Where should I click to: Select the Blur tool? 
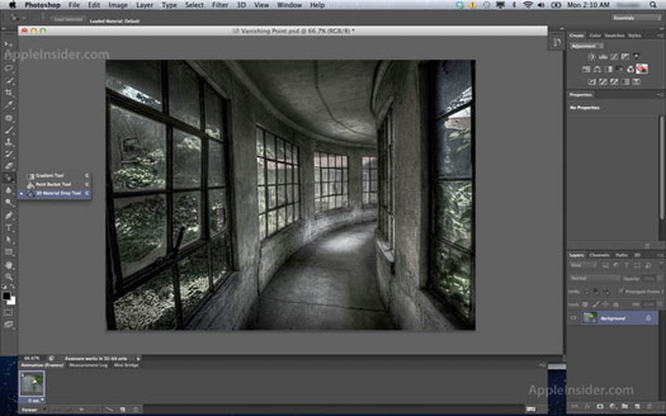(x=9, y=190)
